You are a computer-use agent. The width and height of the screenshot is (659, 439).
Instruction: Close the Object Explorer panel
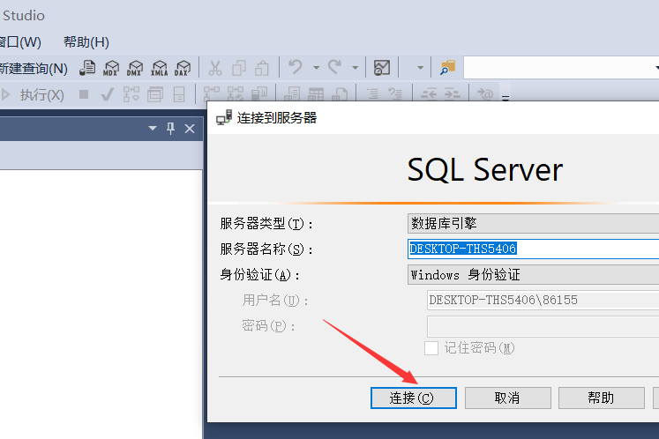click(x=190, y=129)
